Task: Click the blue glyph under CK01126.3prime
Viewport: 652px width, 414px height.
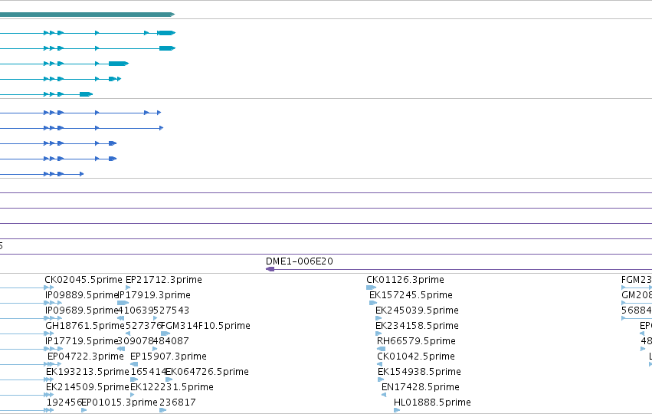Action: [371, 287]
